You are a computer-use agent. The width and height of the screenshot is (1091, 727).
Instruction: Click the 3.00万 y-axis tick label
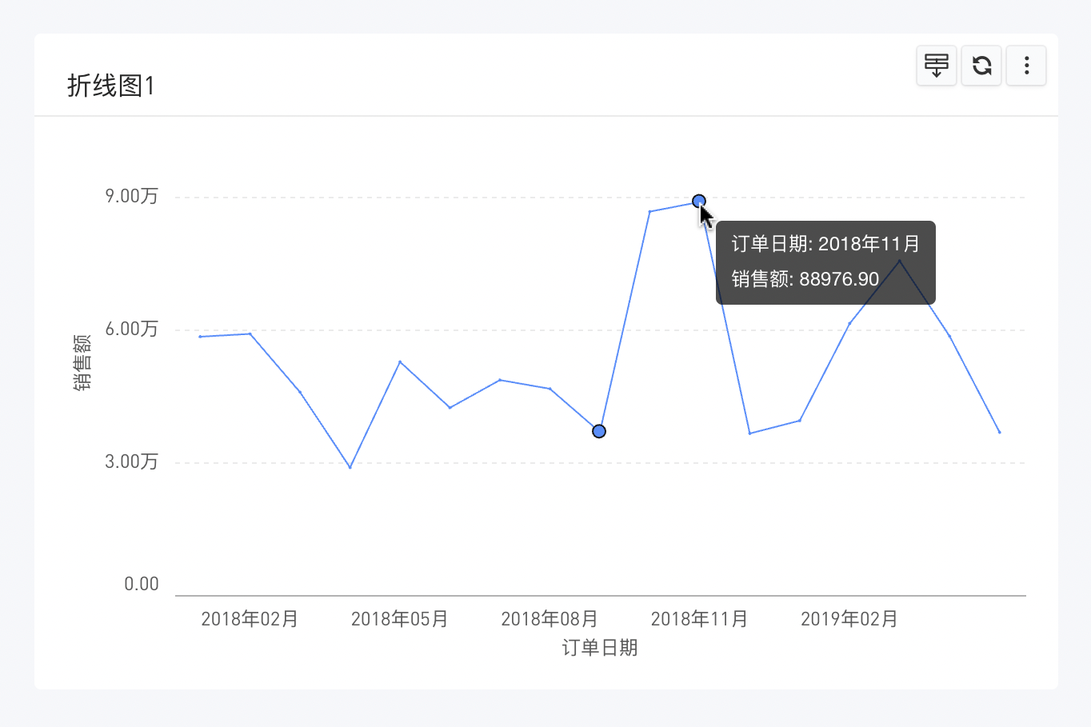pyautogui.click(x=132, y=462)
